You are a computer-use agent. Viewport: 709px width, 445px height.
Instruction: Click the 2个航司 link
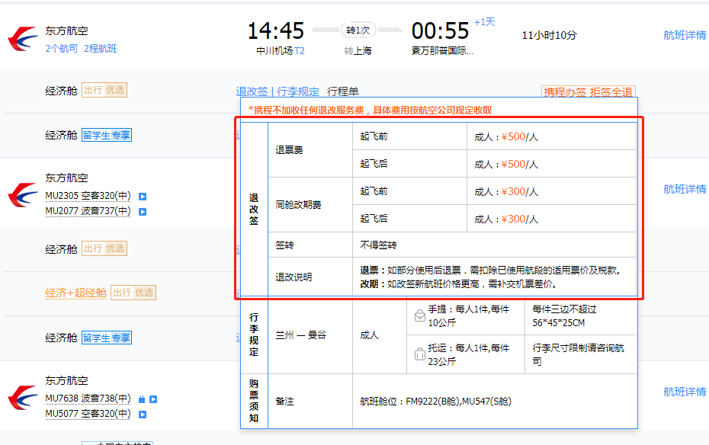point(61,48)
